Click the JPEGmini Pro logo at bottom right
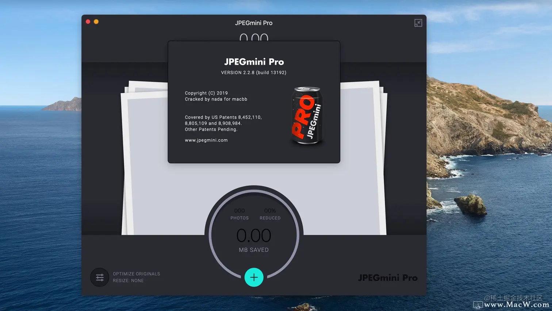The height and width of the screenshot is (311, 552). [x=388, y=278]
